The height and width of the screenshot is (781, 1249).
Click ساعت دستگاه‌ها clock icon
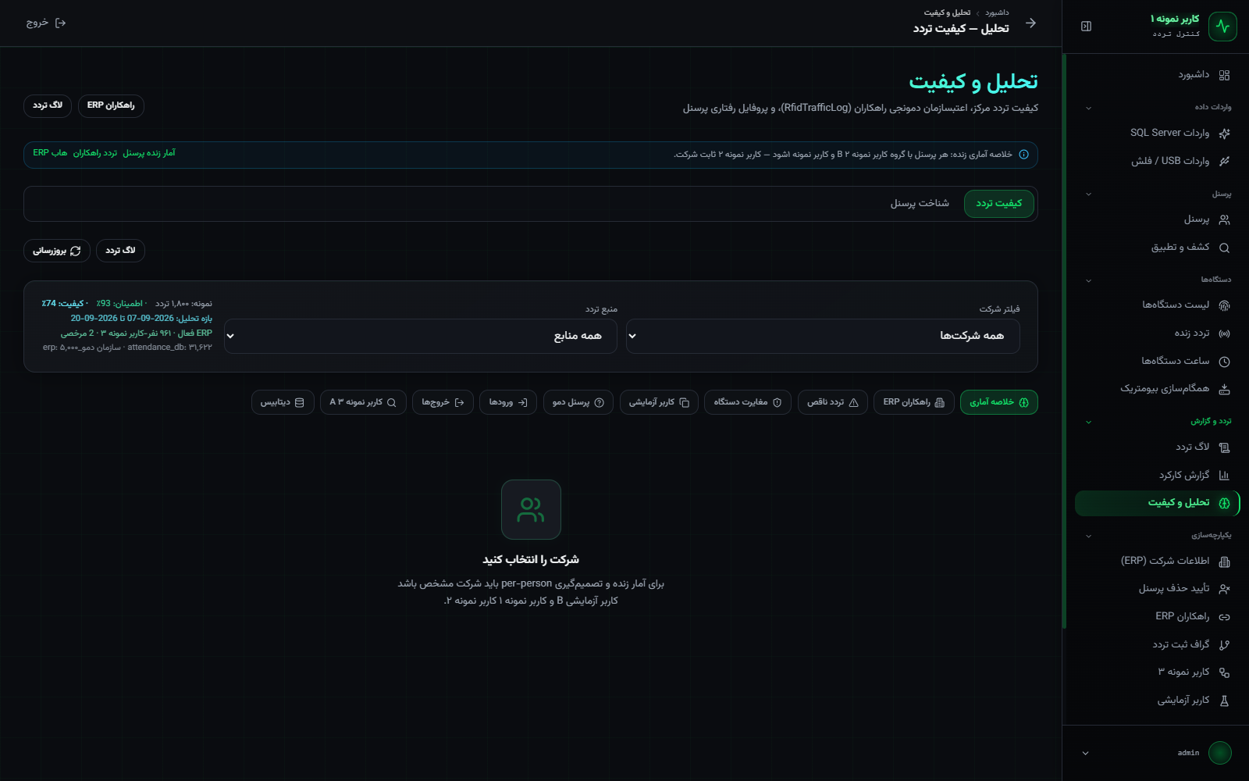click(x=1224, y=362)
